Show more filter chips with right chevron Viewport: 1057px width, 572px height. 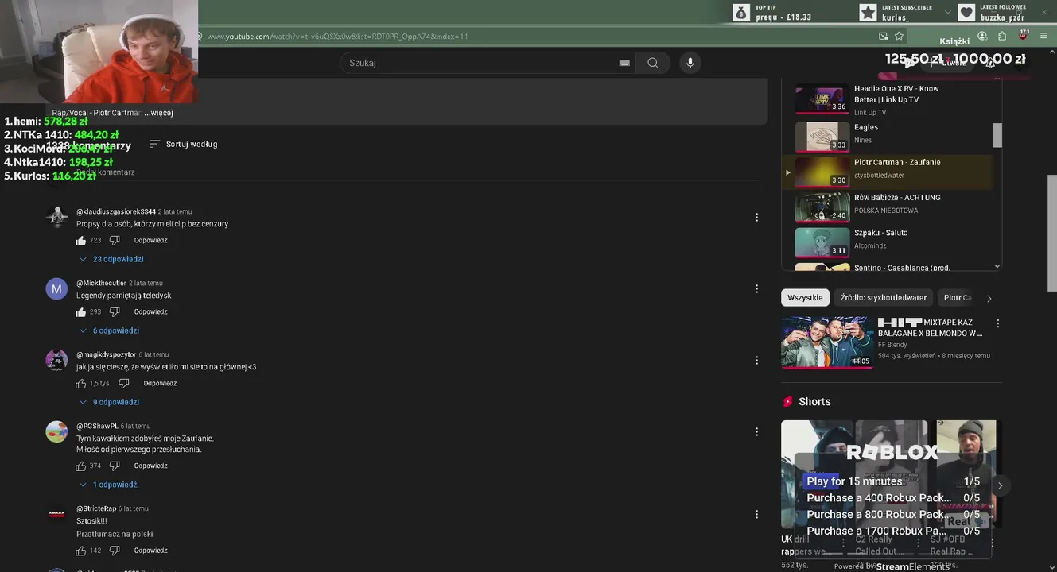pos(989,299)
